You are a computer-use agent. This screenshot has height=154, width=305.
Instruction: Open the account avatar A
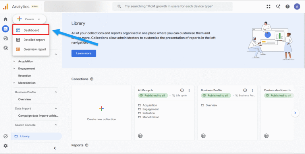point(297,6)
